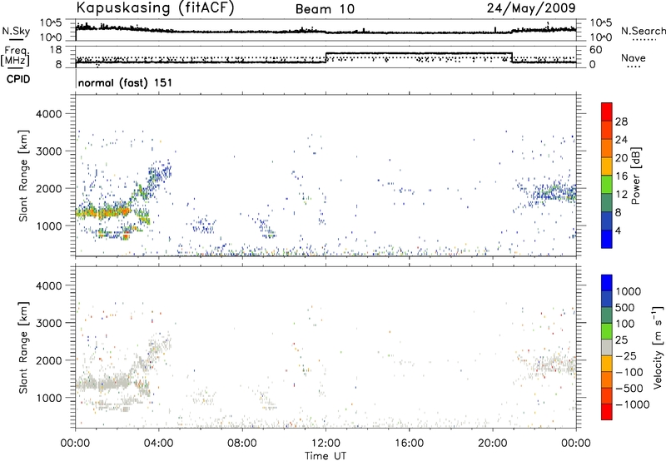Click the 500 label on Velocity colorbar
666x461 pixels.
625,307
